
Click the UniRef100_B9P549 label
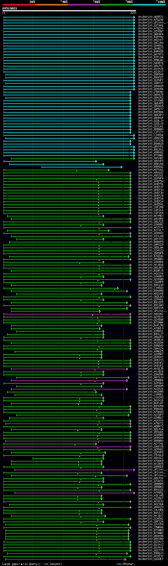coord(151,75)
